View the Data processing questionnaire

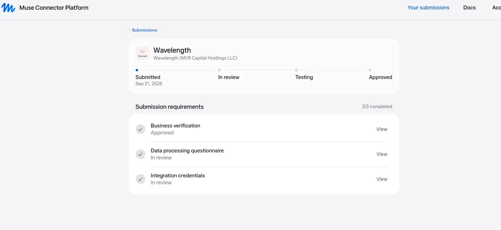(382, 154)
